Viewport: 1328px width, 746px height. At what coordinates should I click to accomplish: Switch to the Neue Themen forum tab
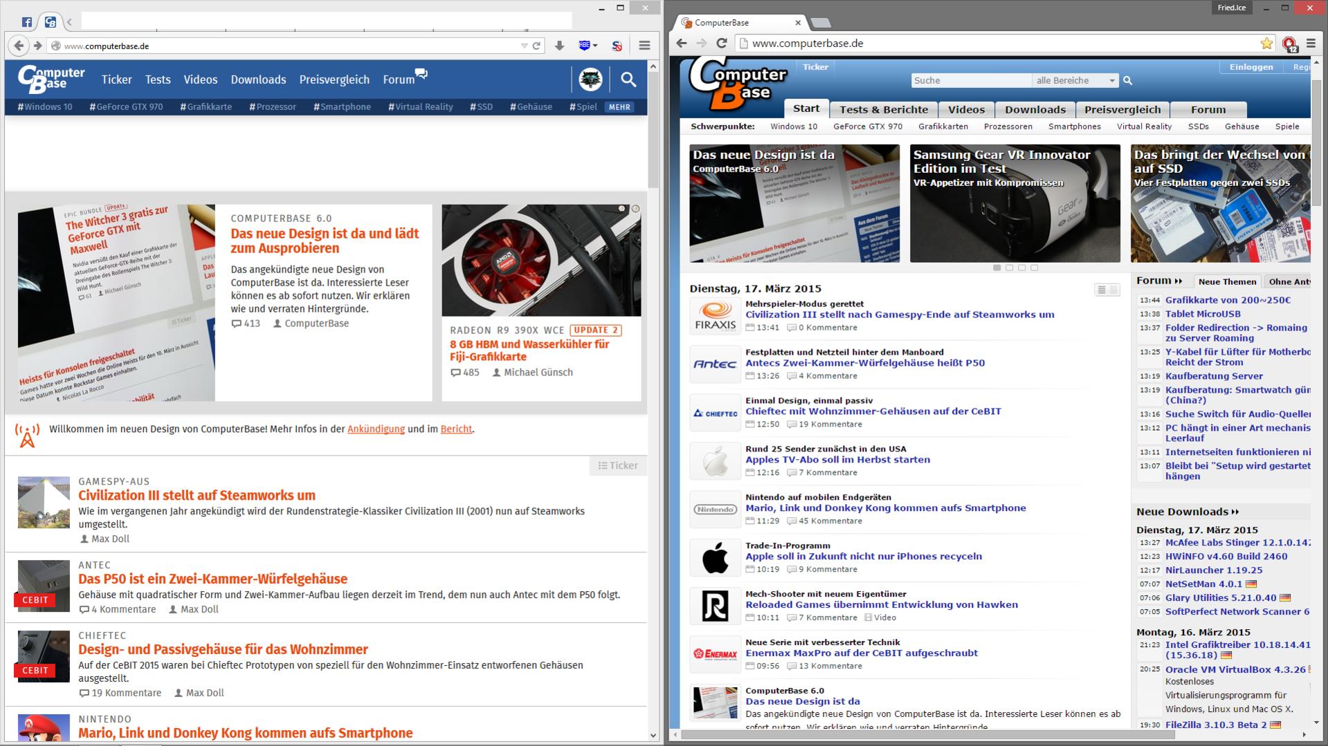(x=1227, y=281)
